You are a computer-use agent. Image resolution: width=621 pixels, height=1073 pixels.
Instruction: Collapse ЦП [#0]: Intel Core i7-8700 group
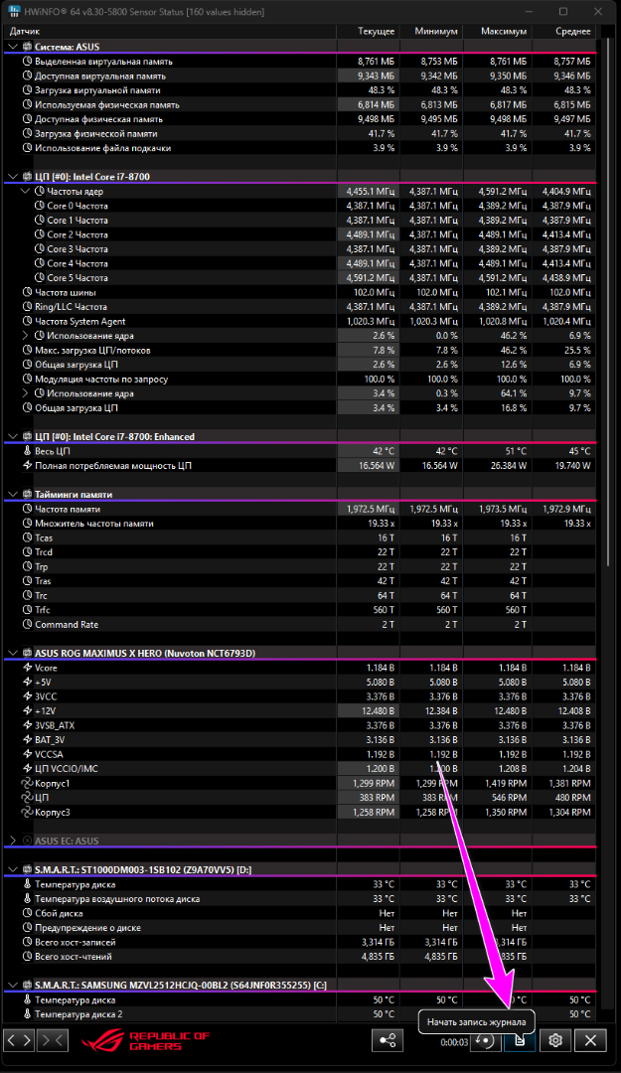point(12,177)
